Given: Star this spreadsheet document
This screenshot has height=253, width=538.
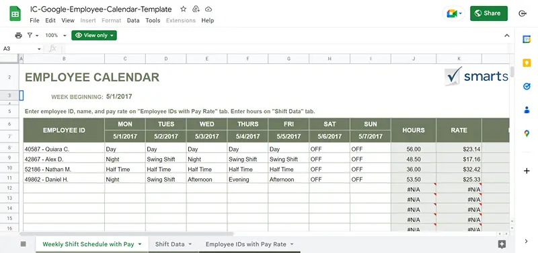Looking at the screenshot, I should (x=184, y=9).
